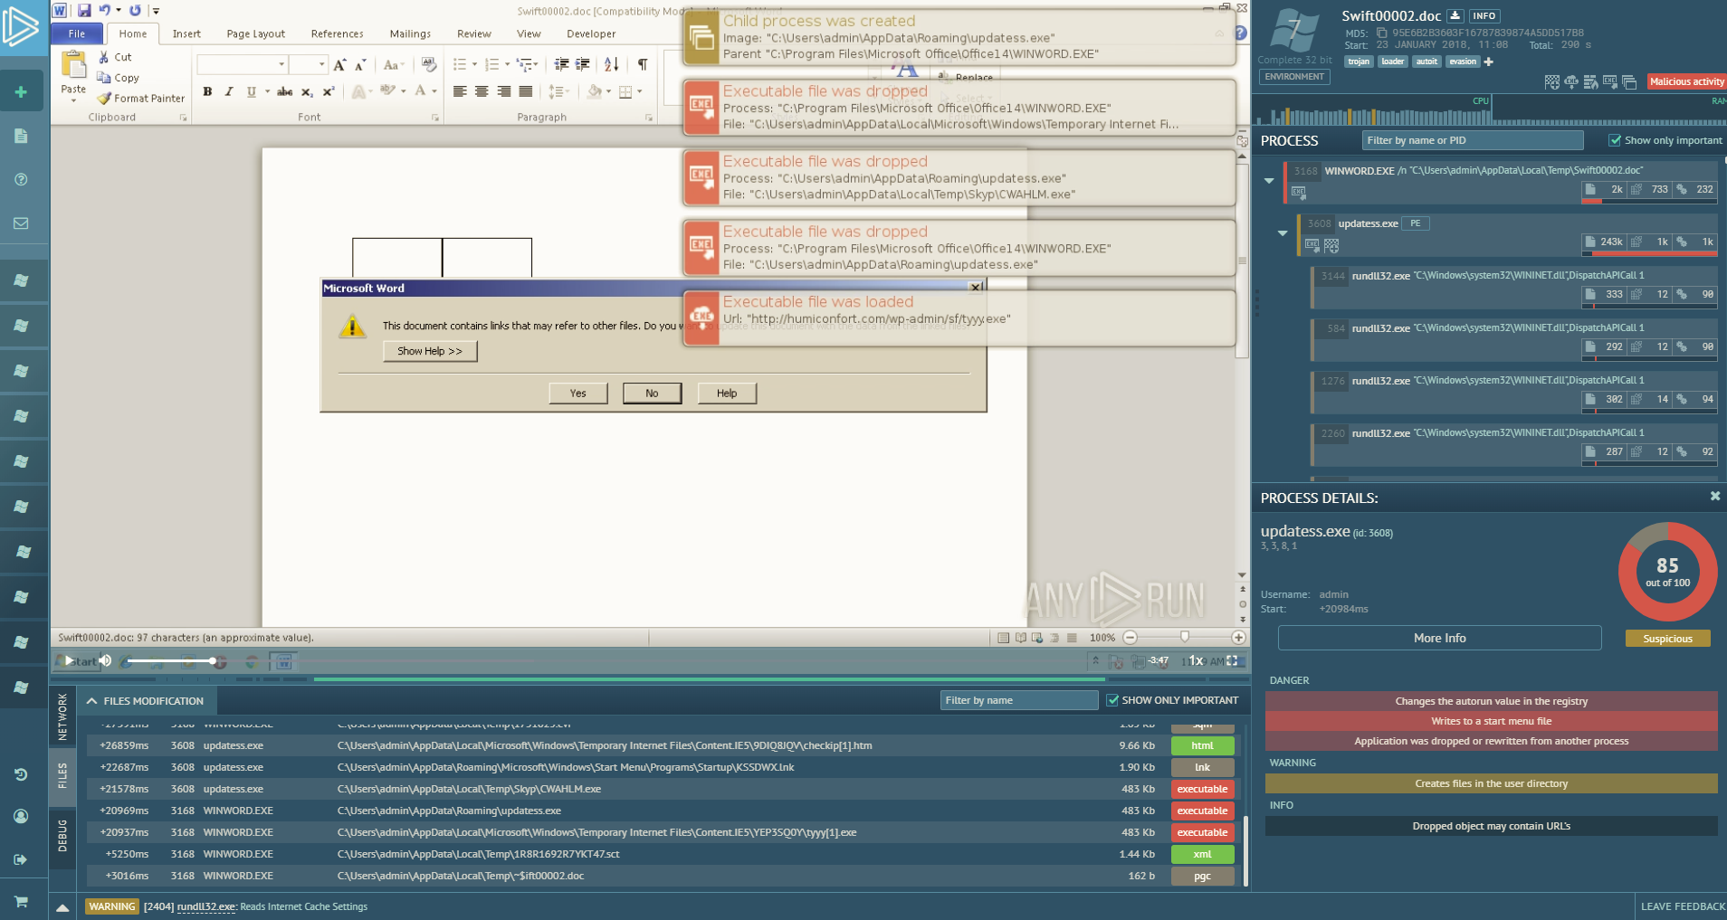
Task: Open the Page Layout ribbon tab
Action: pos(255,33)
